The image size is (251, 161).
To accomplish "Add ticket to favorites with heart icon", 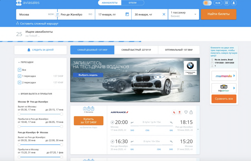I will [x=186, y=112].
